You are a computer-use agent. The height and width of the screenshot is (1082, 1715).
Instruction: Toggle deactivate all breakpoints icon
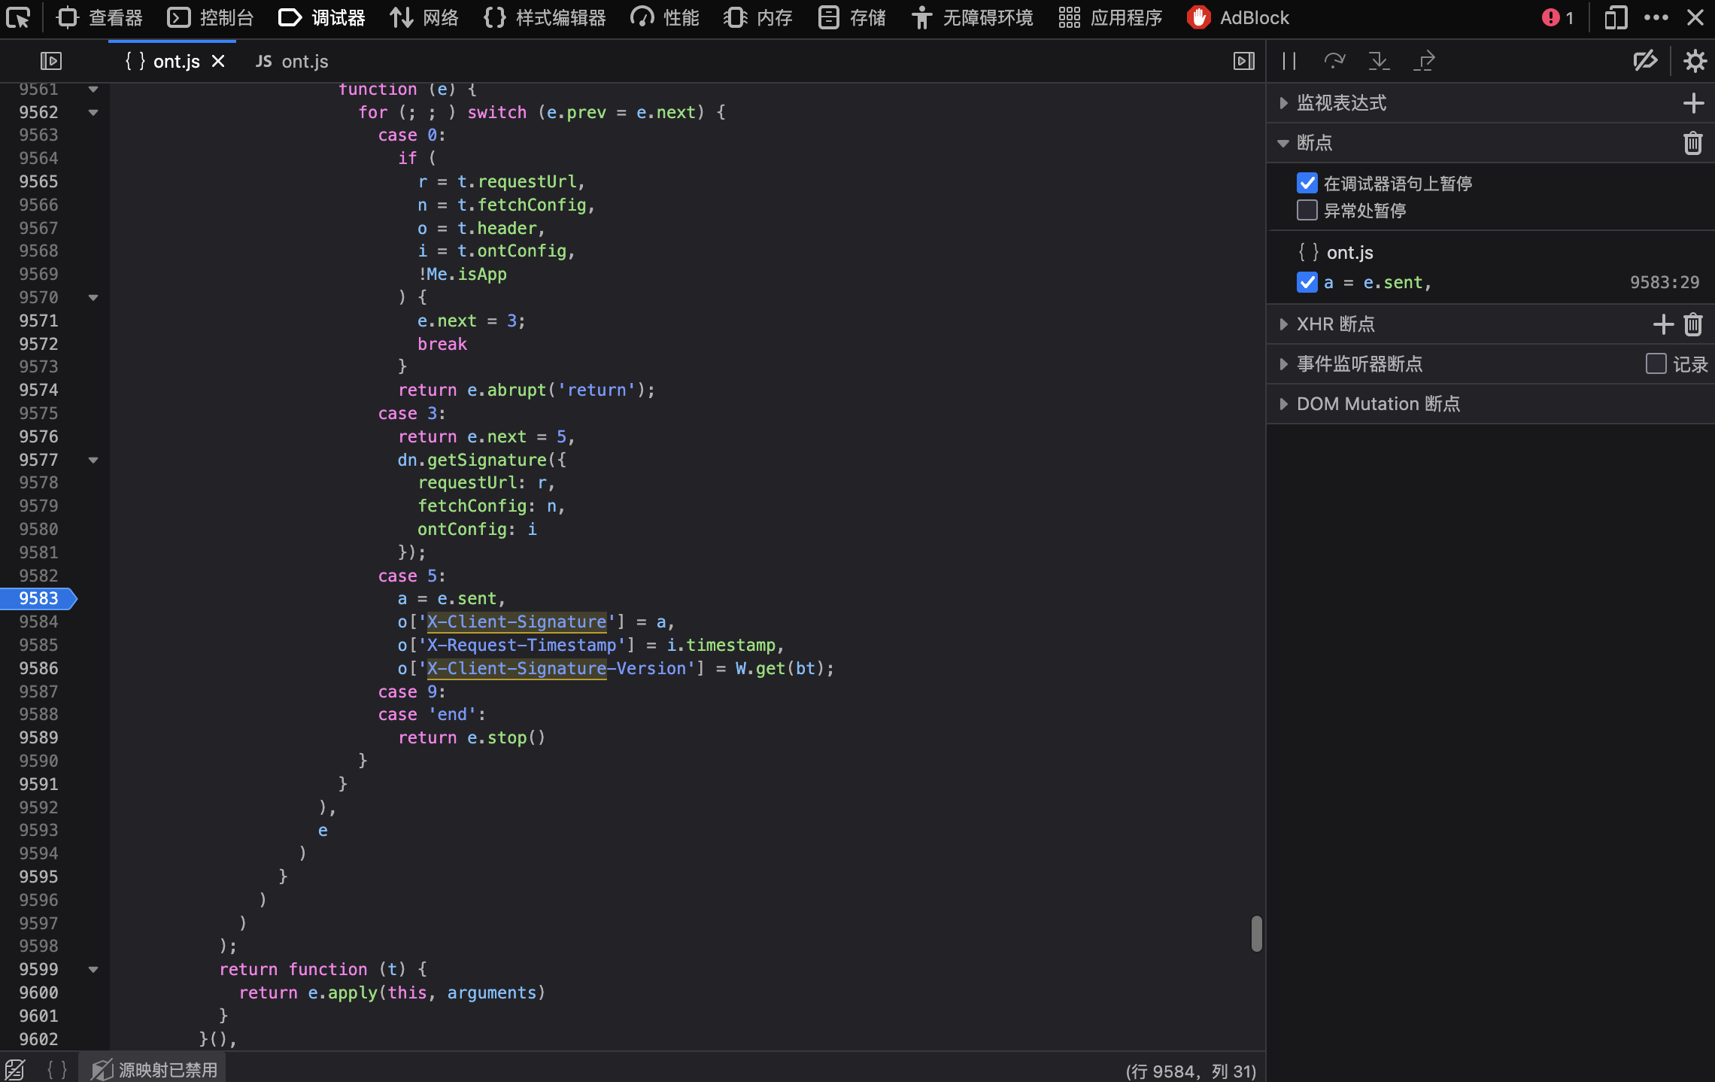coord(1646,61)
